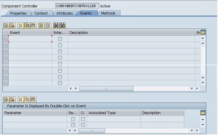218x135 pixels.
Task: Tick the Inter... checkbox in third event row
Action: click(x=60, y=52)
